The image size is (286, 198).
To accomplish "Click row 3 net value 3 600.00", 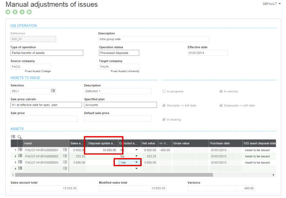I will [x=150, y=162].
